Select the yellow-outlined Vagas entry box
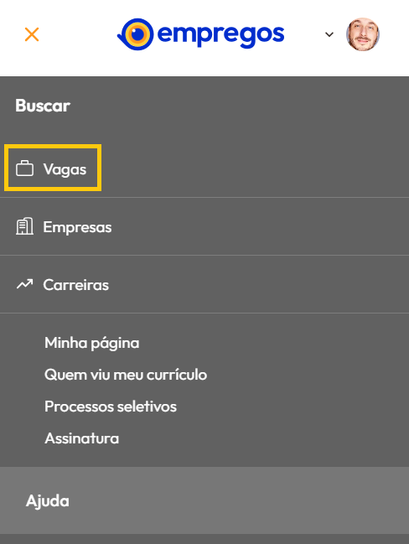This screenshot has height=544, width=409. tap(53, 168)
